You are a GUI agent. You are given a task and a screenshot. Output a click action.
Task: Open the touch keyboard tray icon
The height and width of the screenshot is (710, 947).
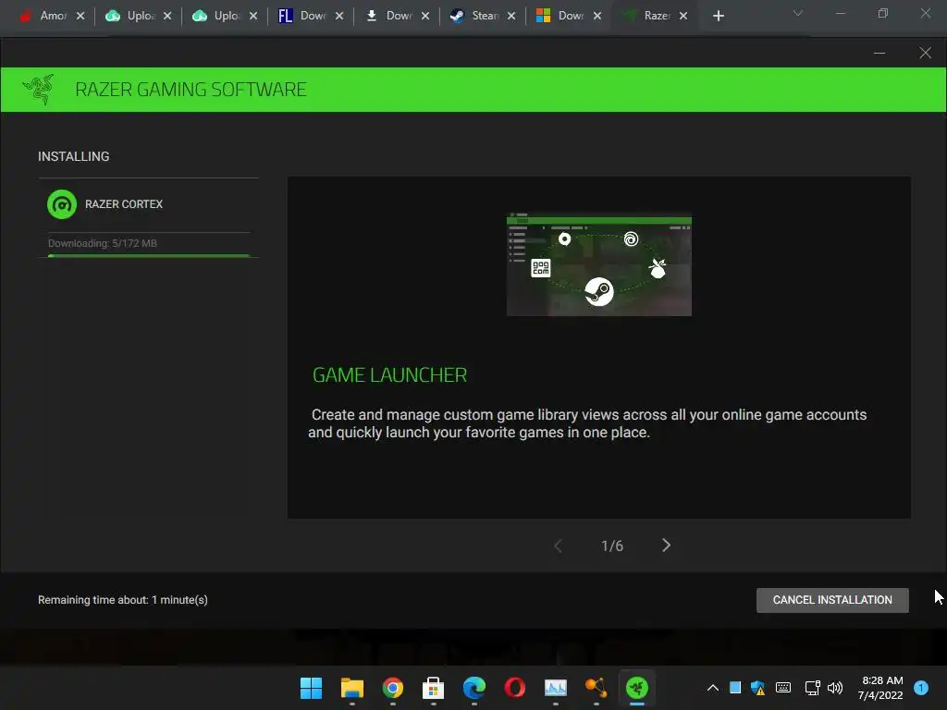[782, 688]
